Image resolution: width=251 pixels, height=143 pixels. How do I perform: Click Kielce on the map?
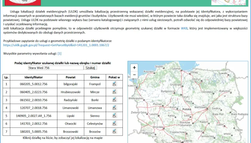point(199,131)
